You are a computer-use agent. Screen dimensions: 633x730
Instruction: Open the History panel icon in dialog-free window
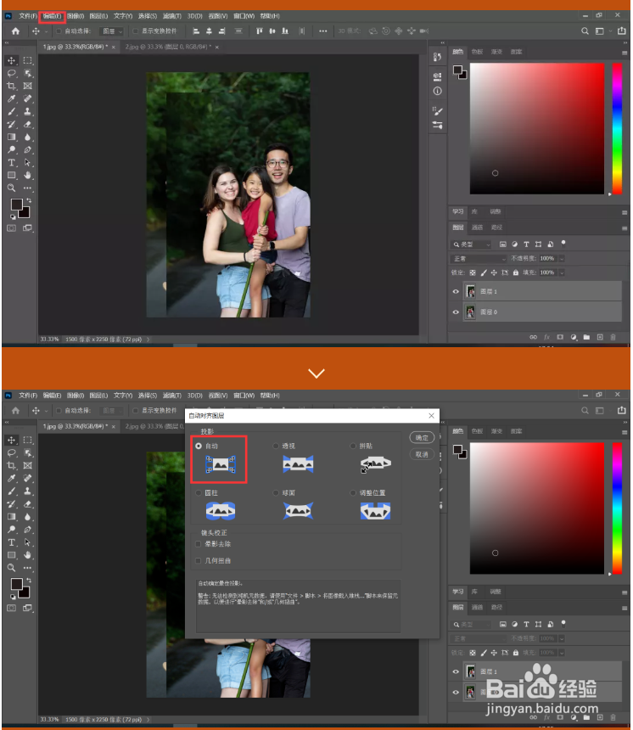[x=437, y=57]
